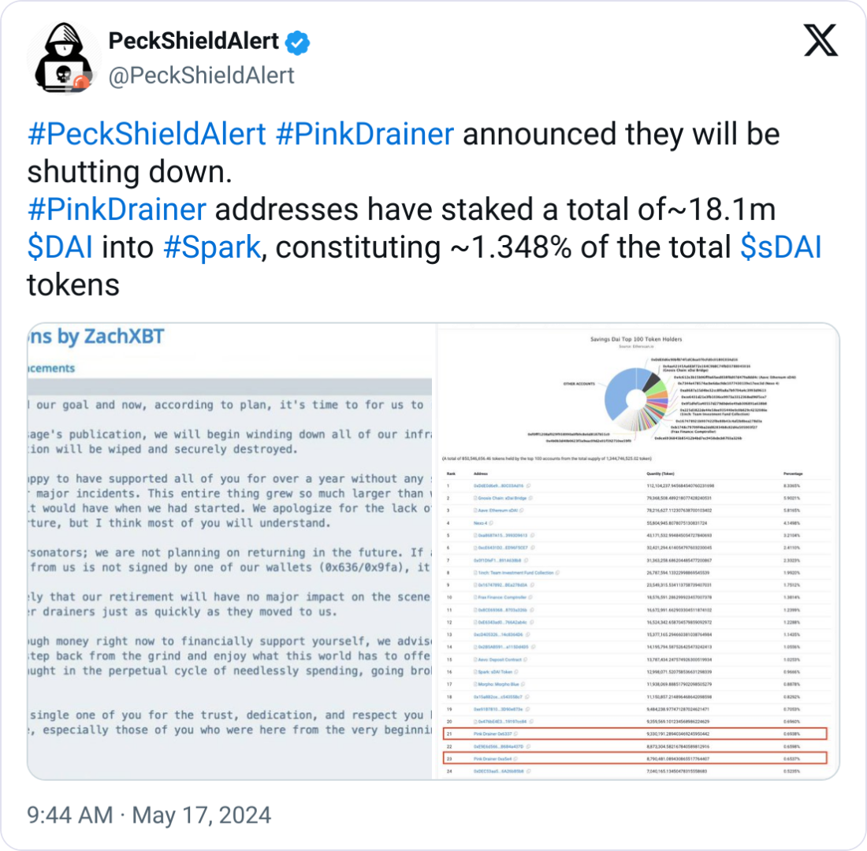This screenshot has width=867, height=851.
Task: Click the blue verified badge
Action: [x=297, y=43]
